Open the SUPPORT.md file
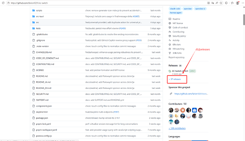The width and height of the screenshot is (245, 141). pyautogui.click(x=42, y=100)
